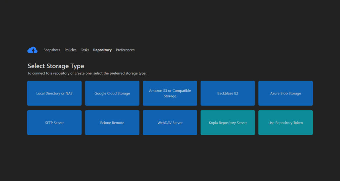Click the Rclone Remote button

click(112, 123)
